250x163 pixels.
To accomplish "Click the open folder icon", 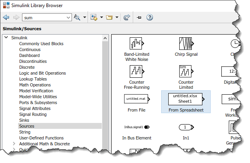I will pyautogui.click(x=109, y=17).
